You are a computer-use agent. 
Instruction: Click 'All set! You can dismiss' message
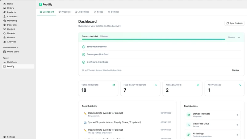(x=102, y=70)
